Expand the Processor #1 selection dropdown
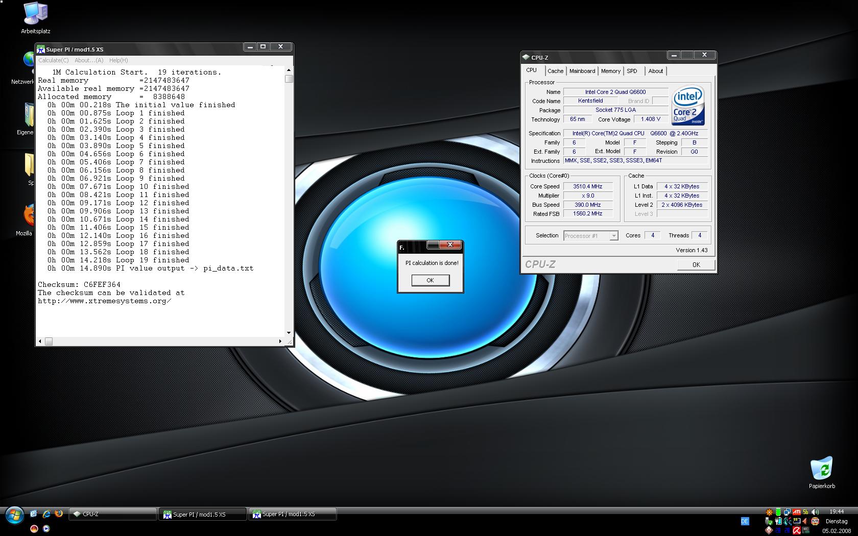The width and height of the screenshot is (858, 536). pyautogui.click(x=614, y=236)
